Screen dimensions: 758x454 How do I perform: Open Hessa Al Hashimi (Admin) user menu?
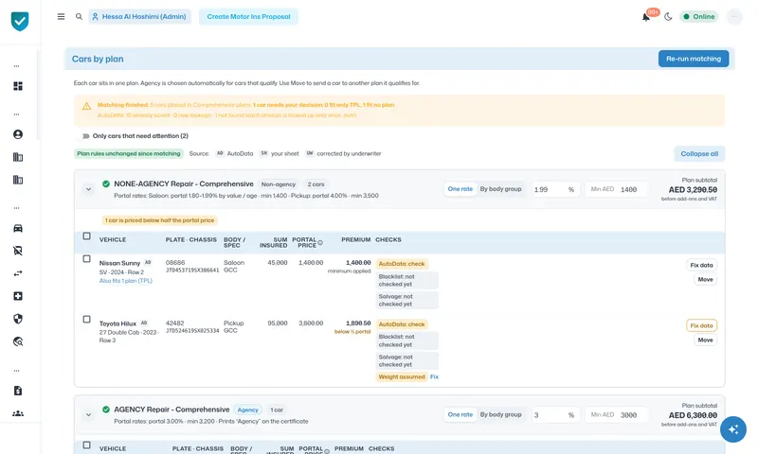point(139,16)
